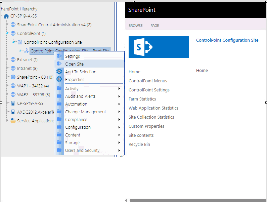Expand SharePoint Central Administration v4 node

pos(7,25)
